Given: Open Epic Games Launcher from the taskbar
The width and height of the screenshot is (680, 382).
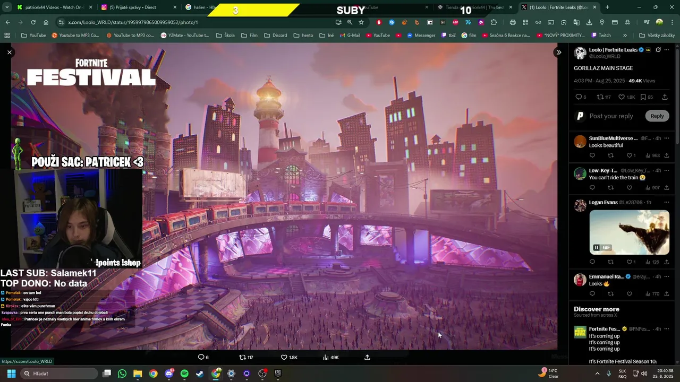Looking at the screenshot, I should coord(278,374).
